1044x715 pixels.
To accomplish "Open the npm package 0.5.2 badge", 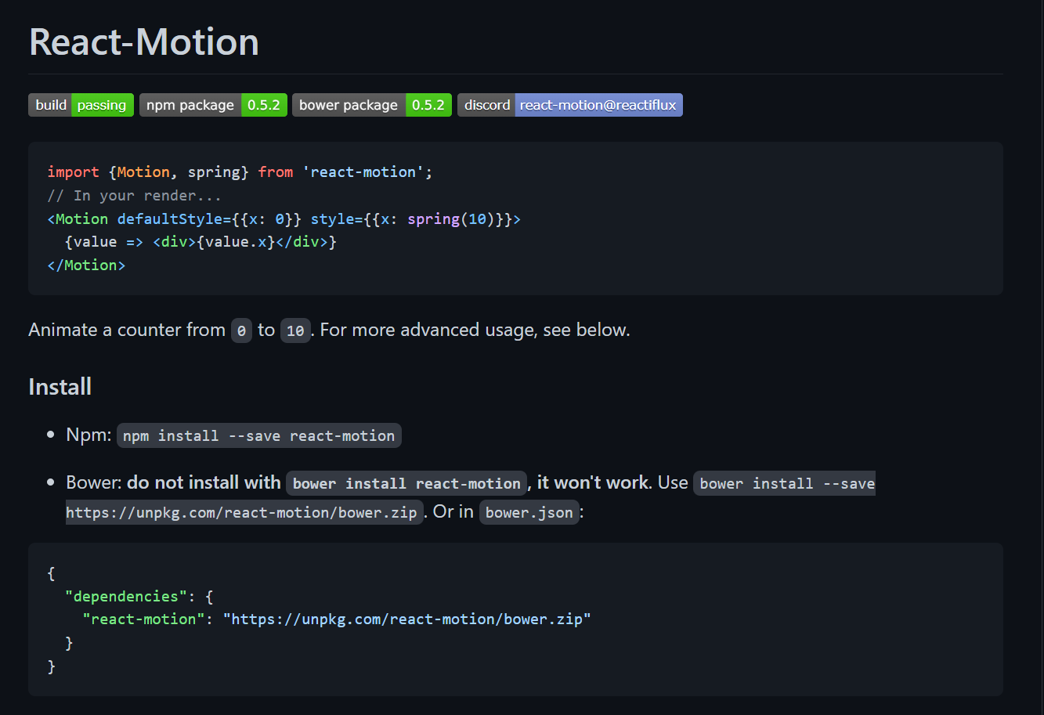I will [x=212, y=104].
